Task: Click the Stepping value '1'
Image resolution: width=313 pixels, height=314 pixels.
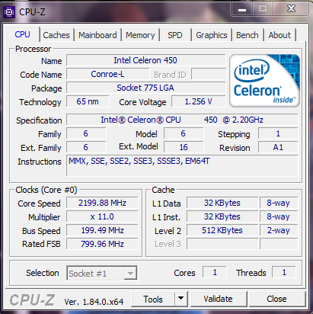Action: coord(278,133)
